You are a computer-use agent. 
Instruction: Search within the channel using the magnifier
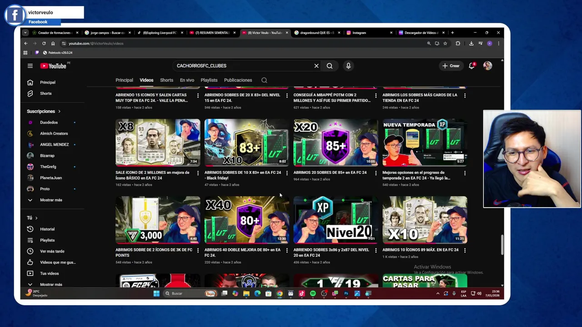(264, 80)
